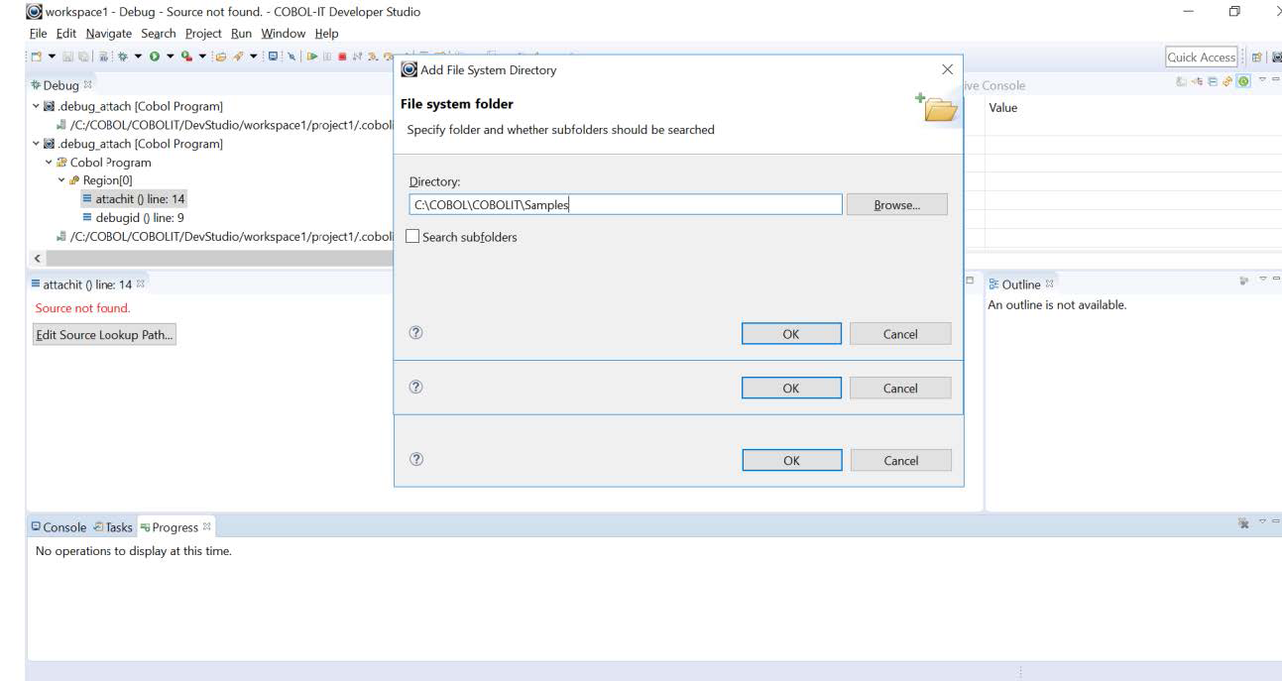Open the Search menu
1282x681 pixels.
(159, 33)
